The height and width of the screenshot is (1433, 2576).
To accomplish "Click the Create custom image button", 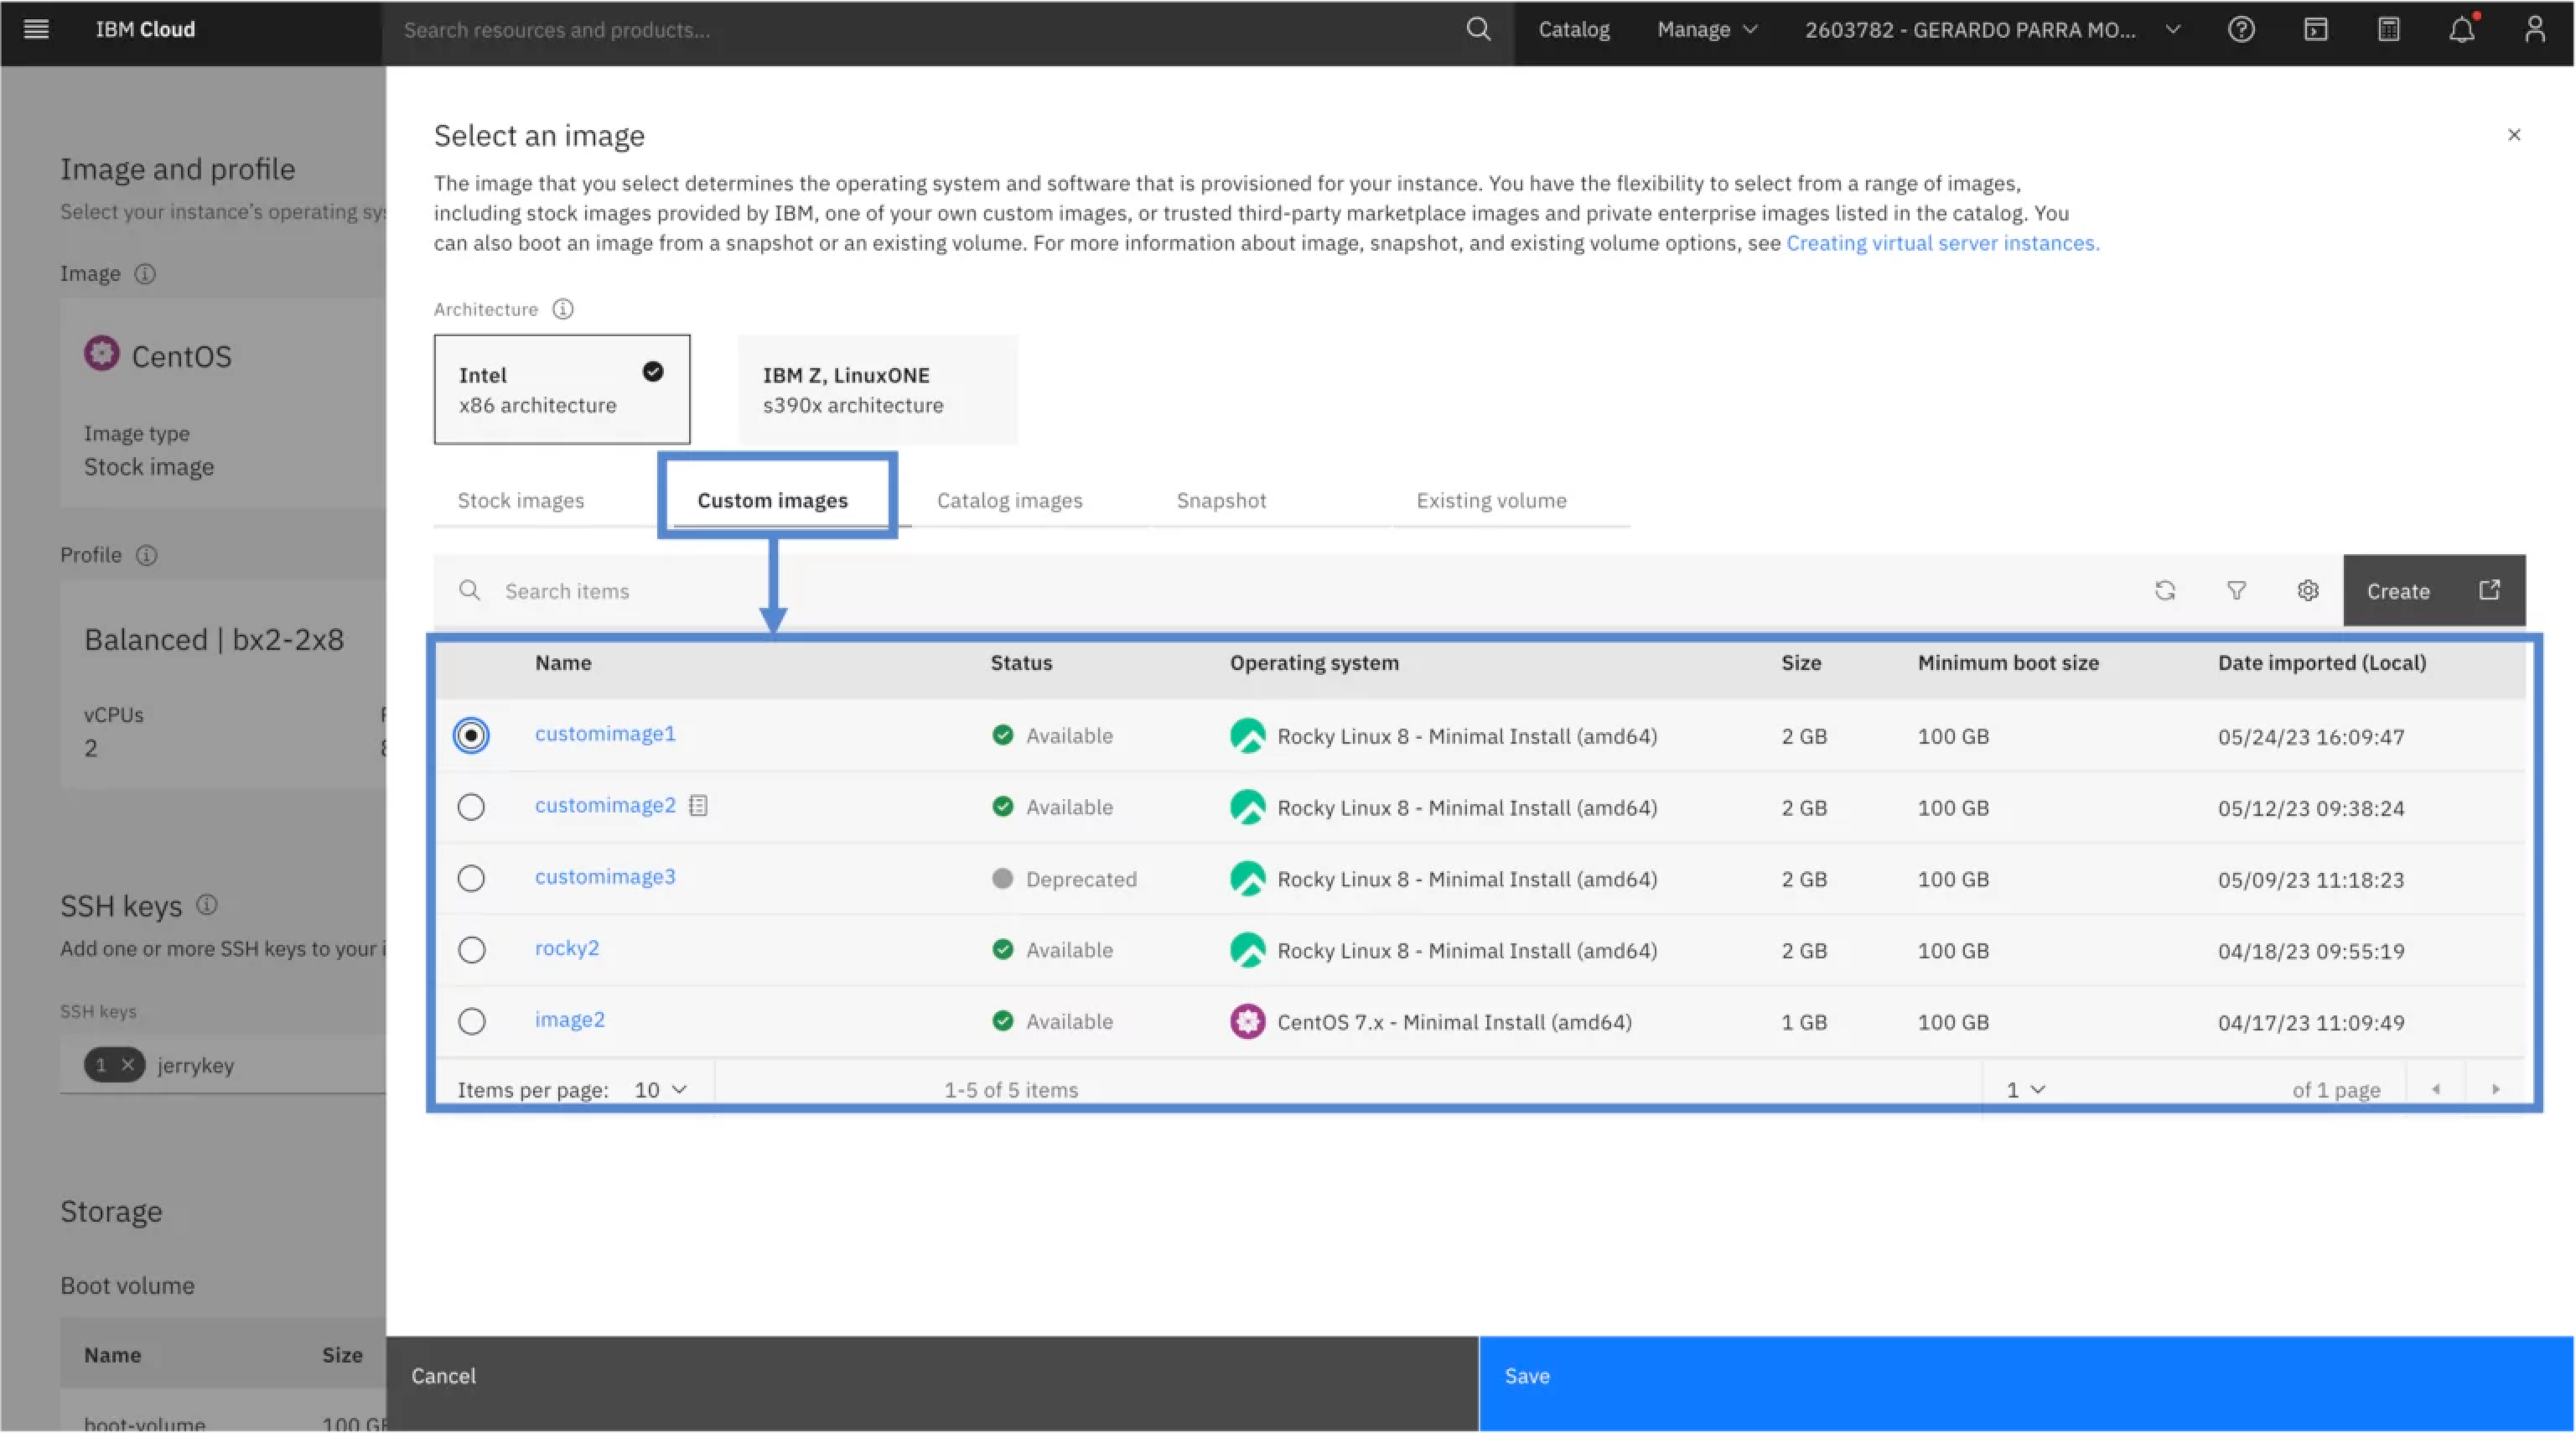I will coord(2433,591).
